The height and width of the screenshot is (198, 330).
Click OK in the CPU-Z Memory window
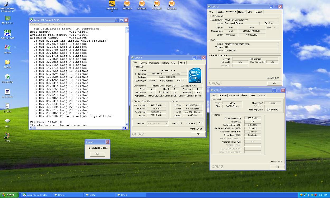(277, 167)
